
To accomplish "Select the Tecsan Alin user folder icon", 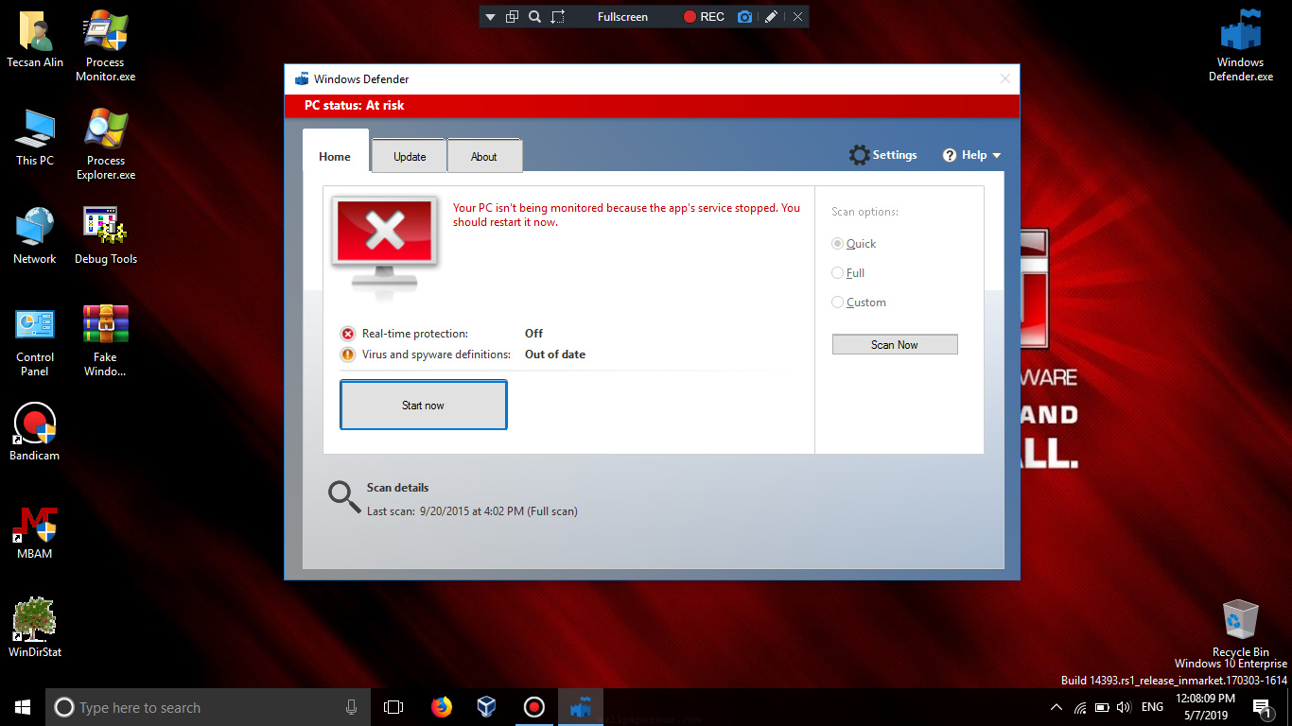I will point(35,39).
